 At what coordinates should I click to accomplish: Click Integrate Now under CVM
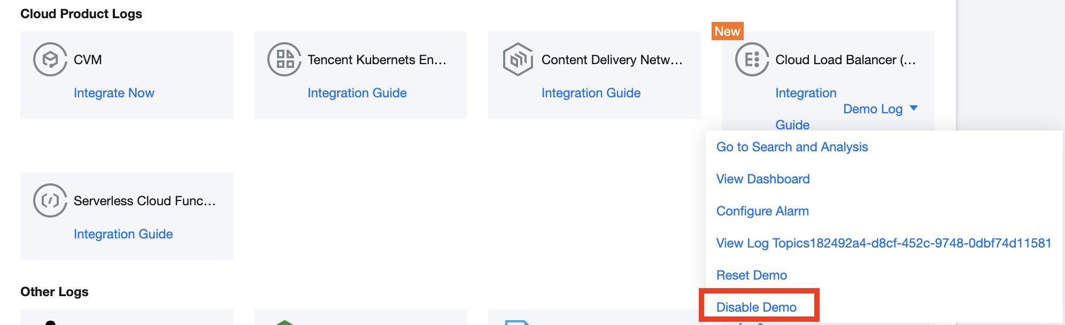[114, 93]
